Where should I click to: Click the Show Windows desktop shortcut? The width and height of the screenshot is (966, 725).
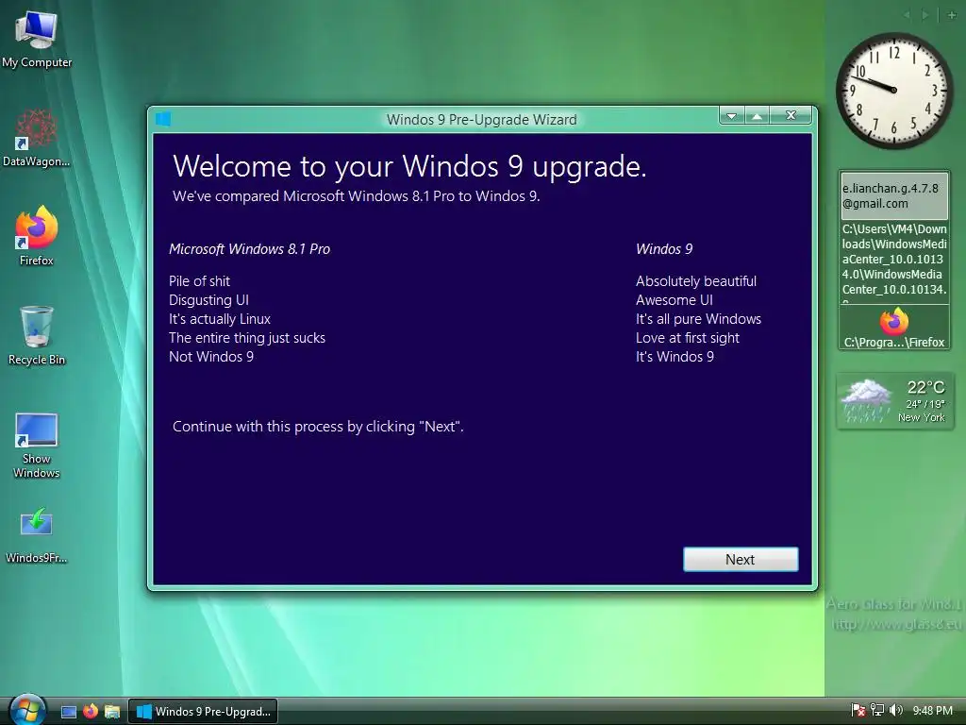coord(37,447)
